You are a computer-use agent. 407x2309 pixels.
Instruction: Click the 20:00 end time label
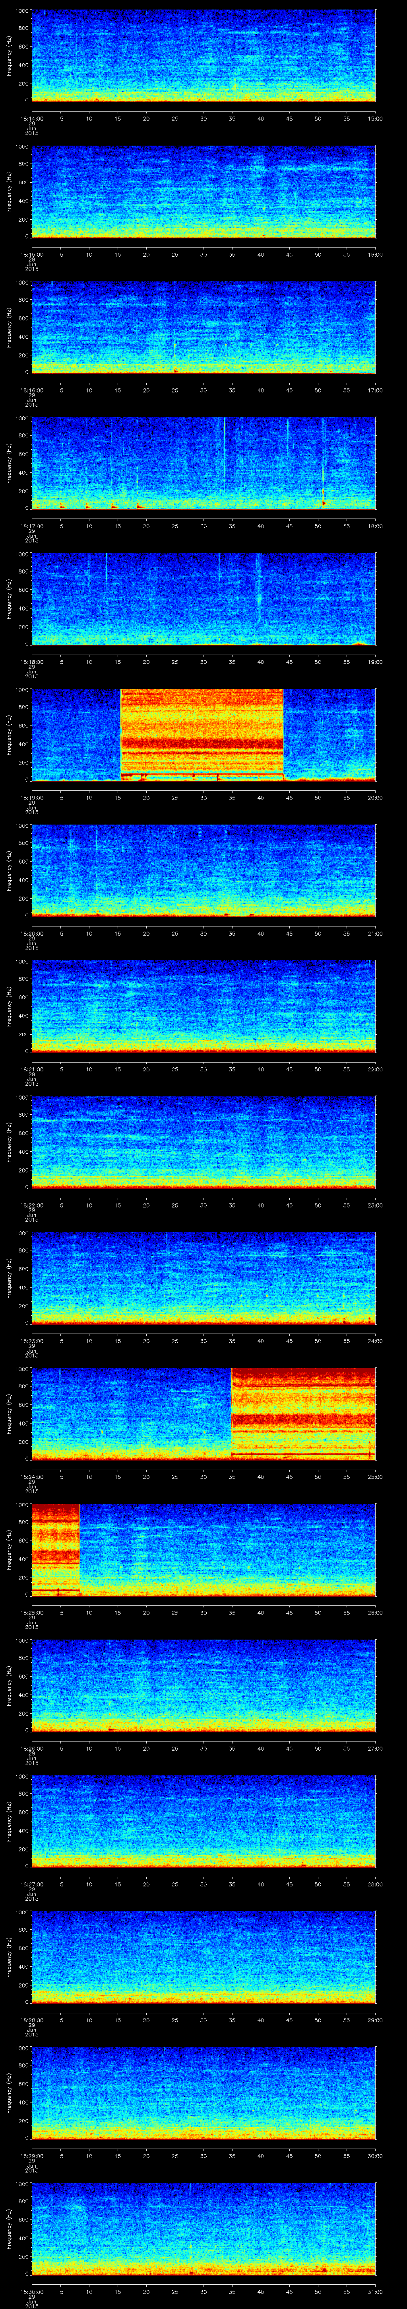click(x=375, y=798)
